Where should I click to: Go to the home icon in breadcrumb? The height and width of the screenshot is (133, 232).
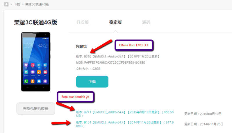point(6,4)
